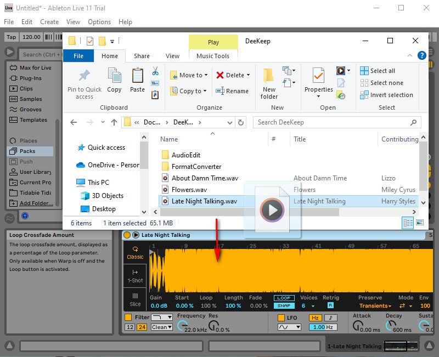The height and width of the screenshot is (357, 439).
Task: Open Clips category in Ableton browser
Action: [x=21, y=88]
